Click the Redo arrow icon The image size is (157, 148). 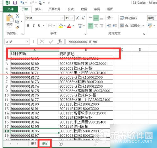coord(32,3)
